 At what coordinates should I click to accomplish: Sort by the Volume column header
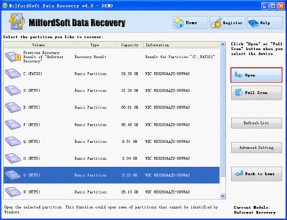(x=38, y=45)
